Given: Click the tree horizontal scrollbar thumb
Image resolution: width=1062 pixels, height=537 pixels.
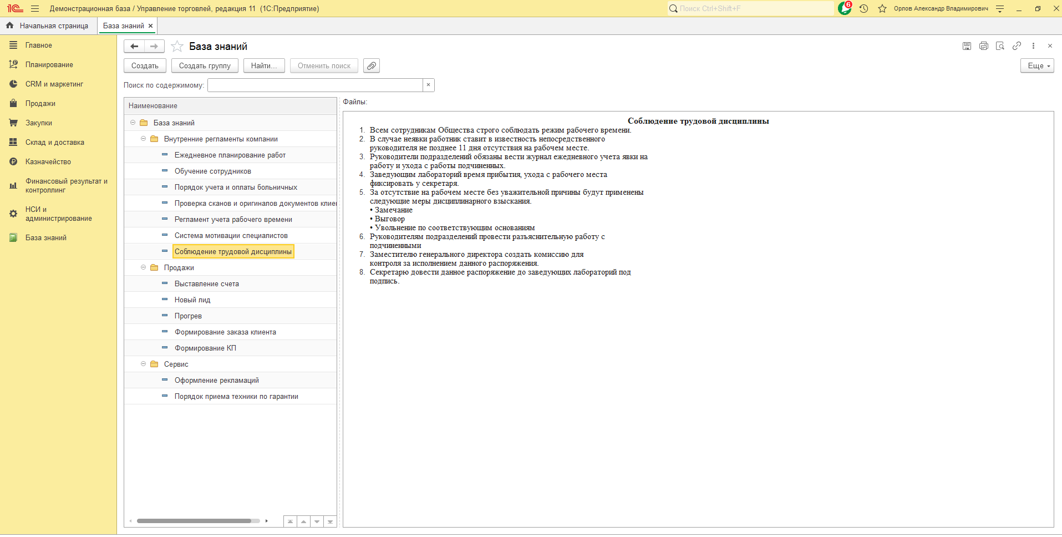Looking at the screenshot, I should 194,521.
